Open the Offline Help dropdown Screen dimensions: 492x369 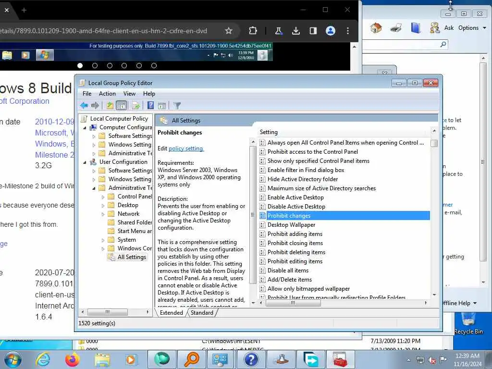tap(459, 303)
